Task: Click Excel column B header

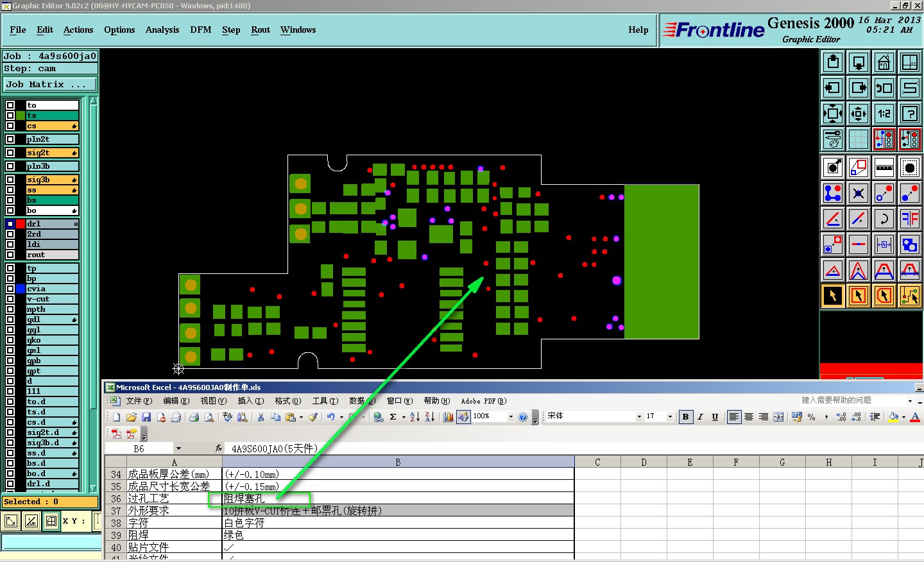Action: 398,462
